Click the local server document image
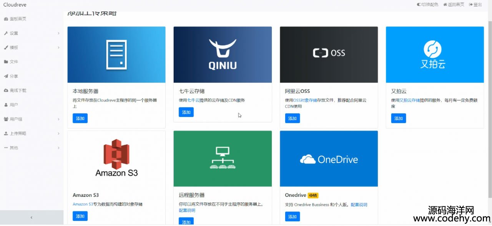Viewport: 492px width, 226px height. 116,54
